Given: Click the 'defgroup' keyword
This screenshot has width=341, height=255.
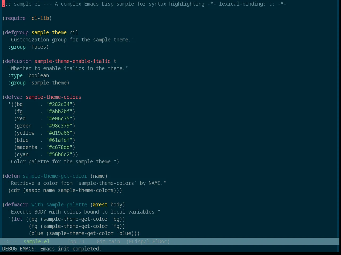Looking at the screenshot, I should click(x=17, y=32).
